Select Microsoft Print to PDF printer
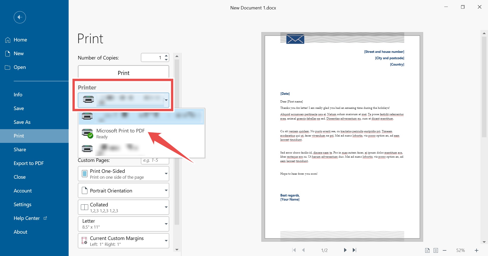 pyautogui.click(x=120, y=133)
